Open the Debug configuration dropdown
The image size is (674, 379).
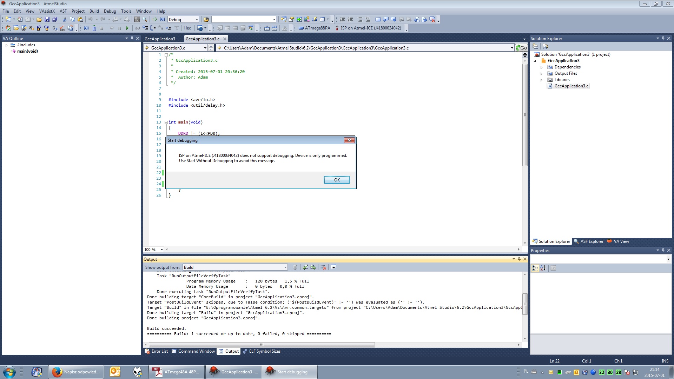click(197, 20)
